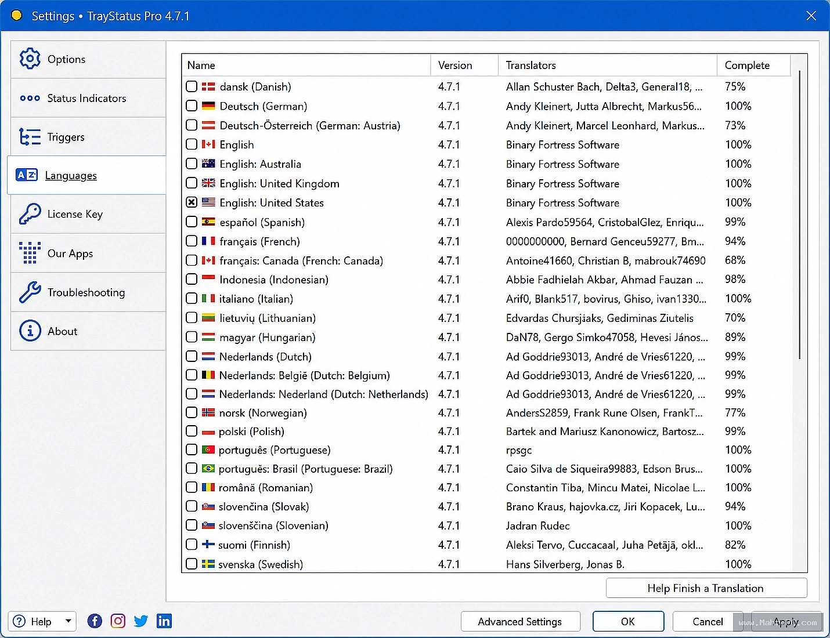Click the Portuguese flag next to português (Portuguese)
The image size is (830, 638).
(208, 449)
